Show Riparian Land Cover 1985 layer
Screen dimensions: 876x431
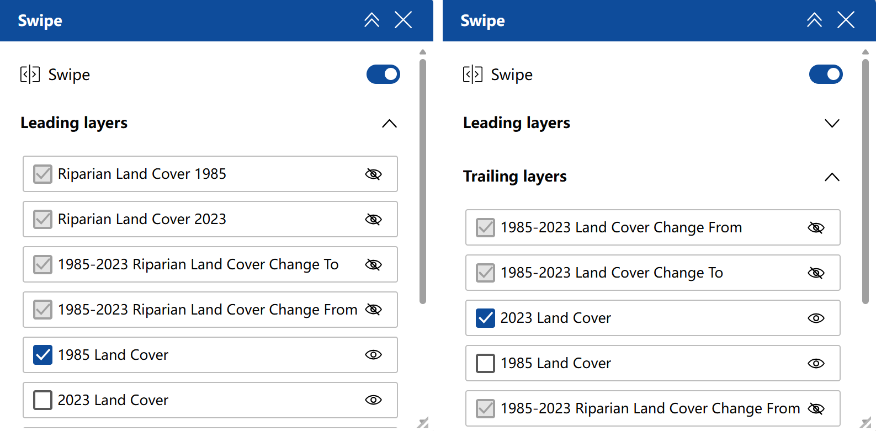coord(374,174)
